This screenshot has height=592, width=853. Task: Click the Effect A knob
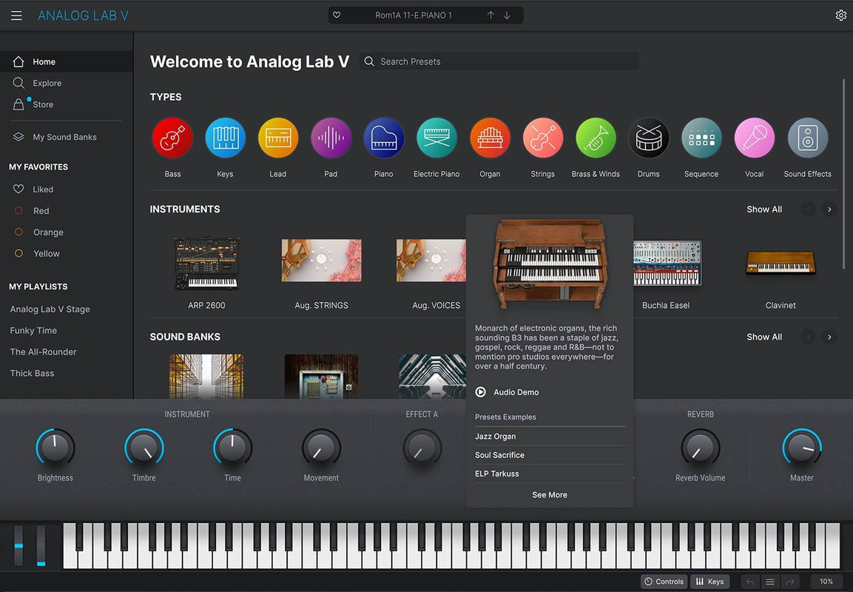(422, 448)
